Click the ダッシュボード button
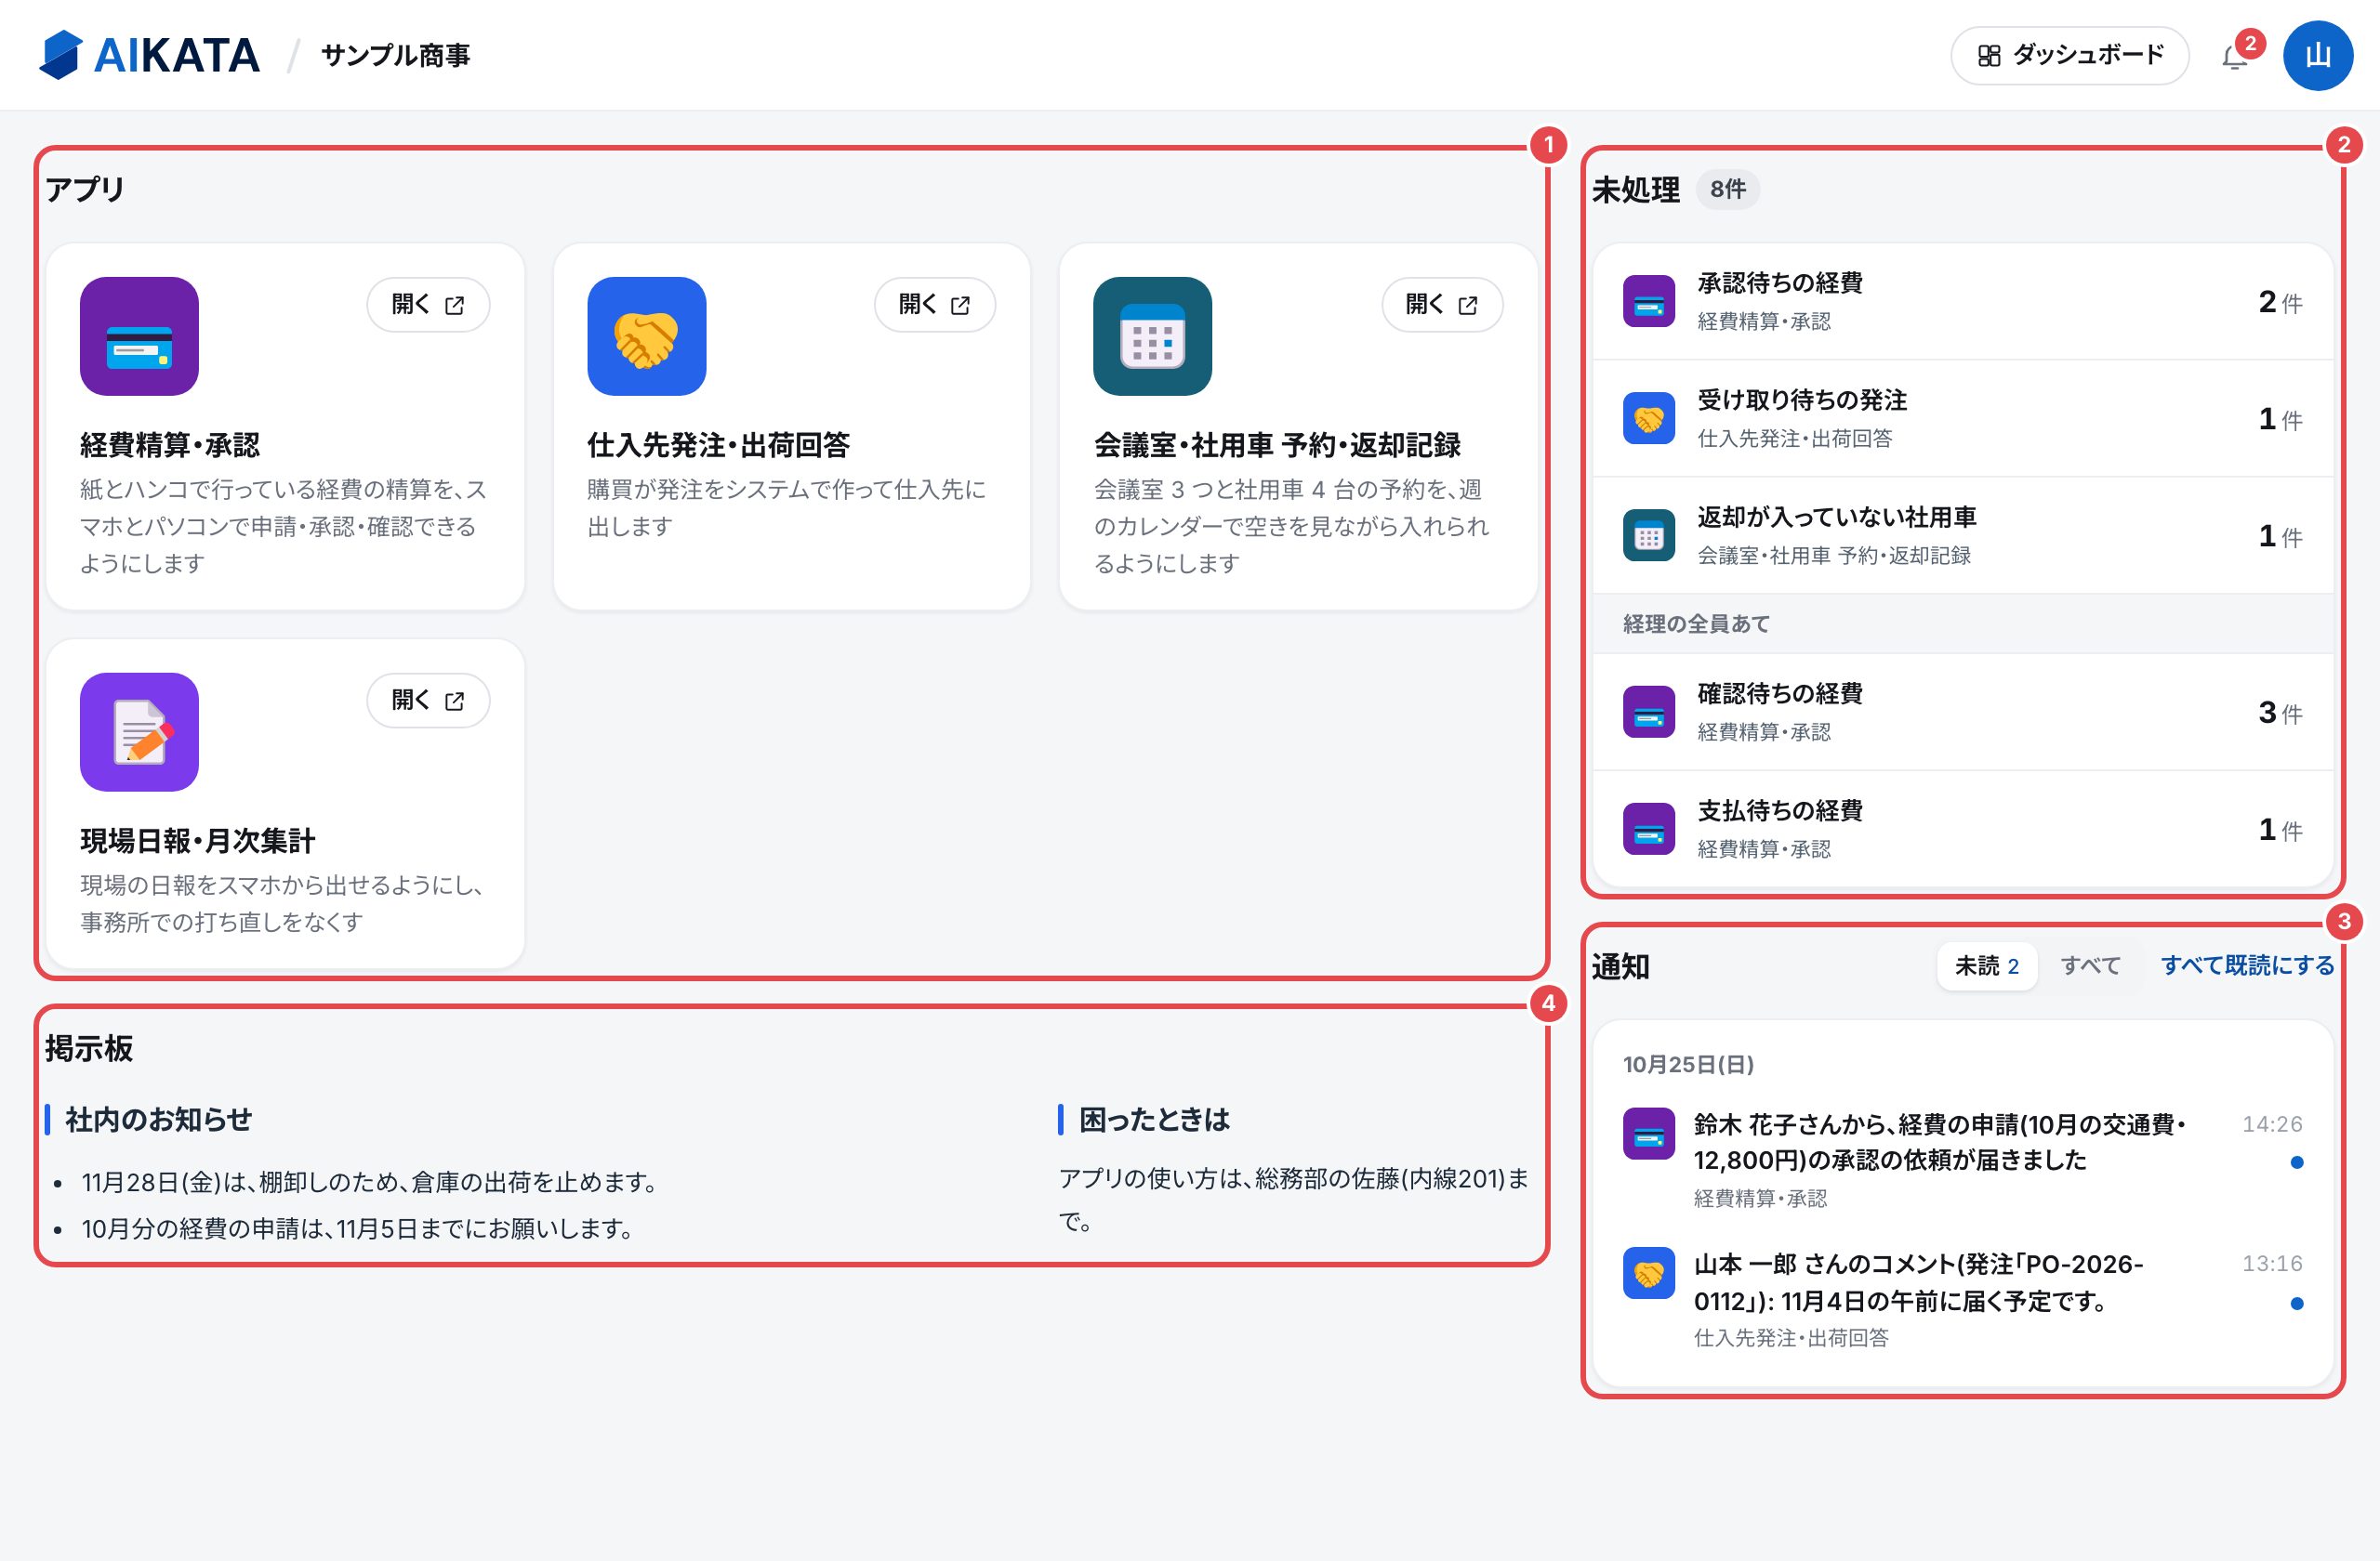The width and height of the screenshot is (2380, 1561). pyautogui.click(x=2069, y=56)
